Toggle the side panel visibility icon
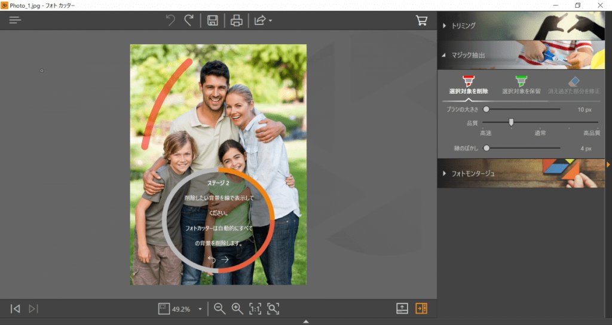 pos(421,308)
